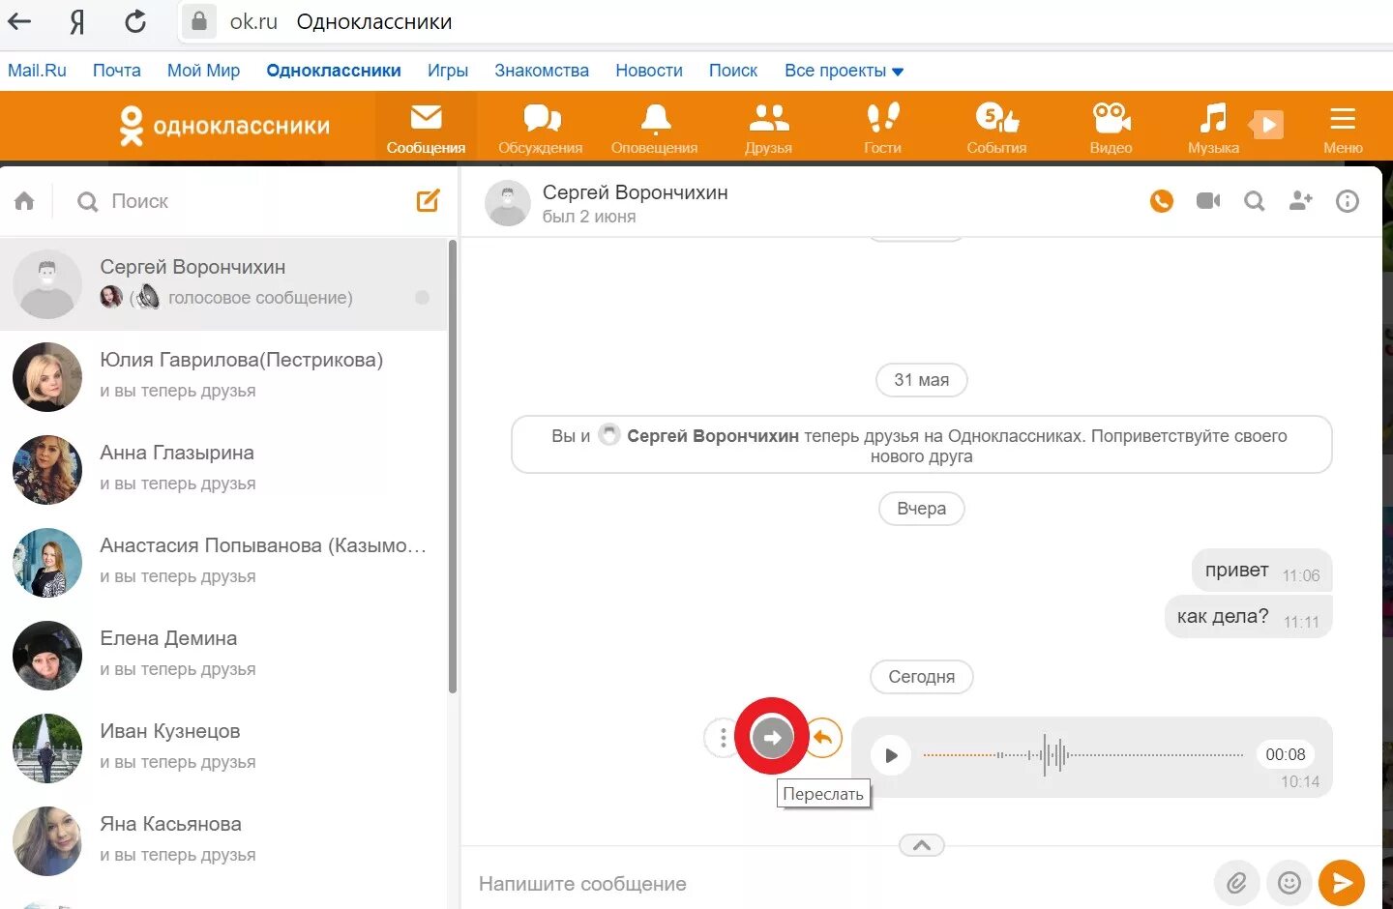Create new message with compose icon
Screen dimensions: 1393x909
[x=429, y=200]
